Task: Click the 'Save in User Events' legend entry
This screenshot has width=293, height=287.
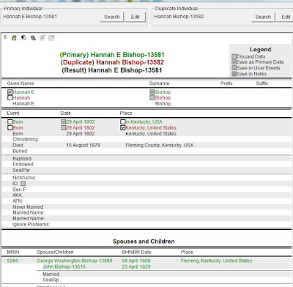Action: [x=256, y=68]
